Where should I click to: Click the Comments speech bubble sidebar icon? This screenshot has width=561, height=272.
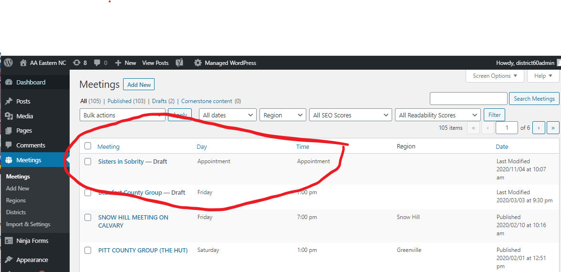[x=9, y=146]
